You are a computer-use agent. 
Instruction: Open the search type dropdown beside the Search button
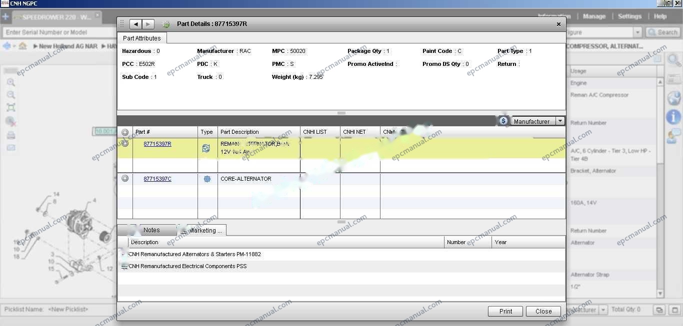(x=637, y=32)
